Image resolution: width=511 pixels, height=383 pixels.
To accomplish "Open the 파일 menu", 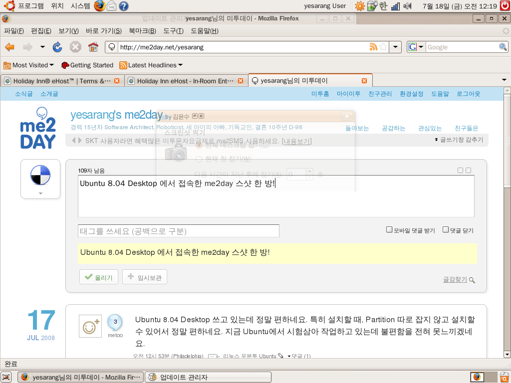I will tap(14, 31).
